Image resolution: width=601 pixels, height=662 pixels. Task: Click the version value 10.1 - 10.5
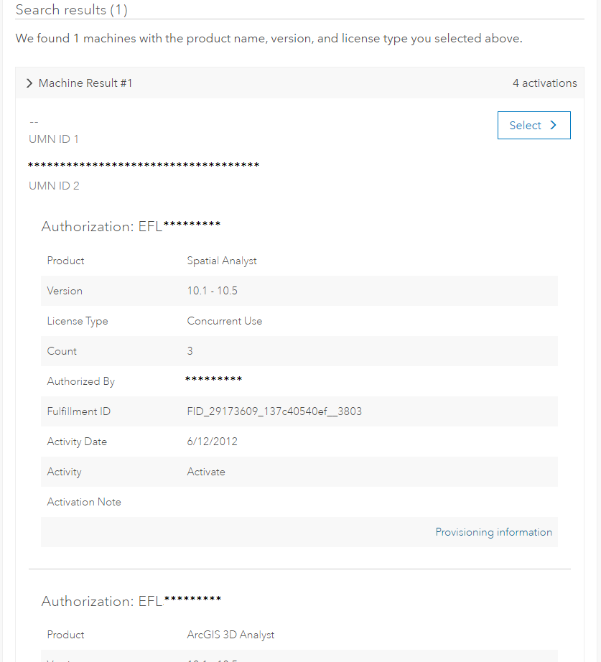click(212, 291)
